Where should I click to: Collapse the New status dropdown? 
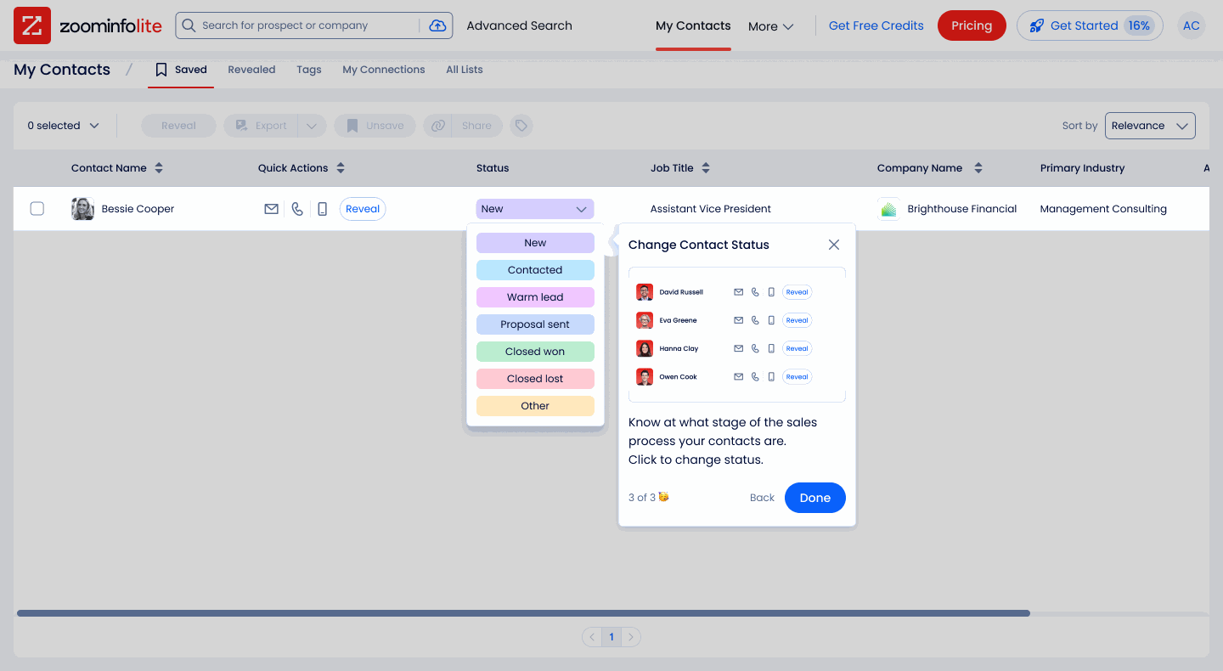tap(535, 209)
